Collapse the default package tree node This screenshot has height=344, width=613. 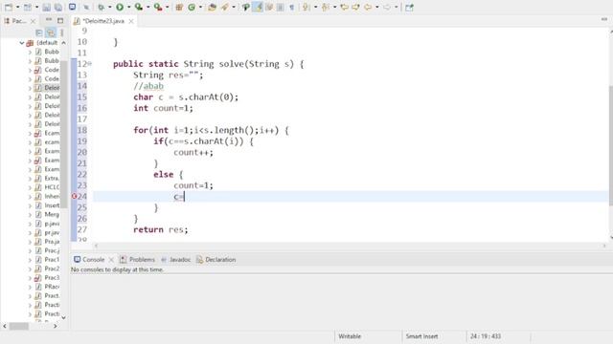click(22, 43)
